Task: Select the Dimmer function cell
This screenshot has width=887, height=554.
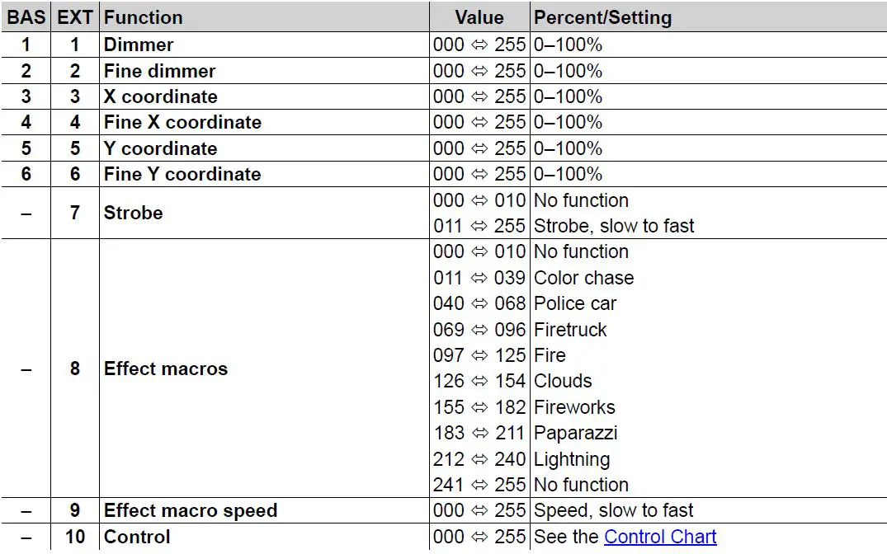Action: [x=139, y=45]
